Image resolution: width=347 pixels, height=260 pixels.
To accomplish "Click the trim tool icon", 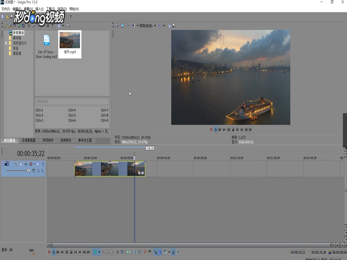I will coord(122,252).
